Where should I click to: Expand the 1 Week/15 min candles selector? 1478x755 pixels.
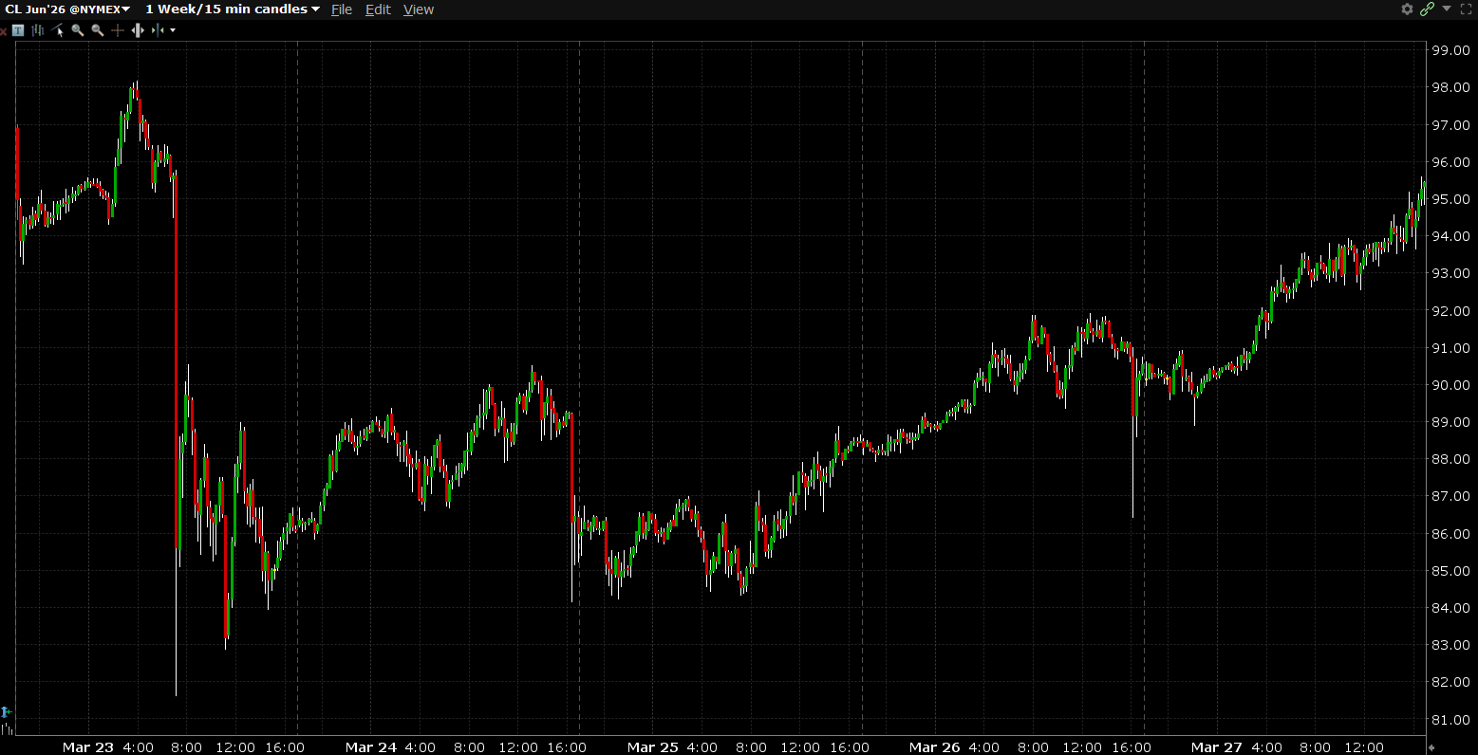[233, 9]
